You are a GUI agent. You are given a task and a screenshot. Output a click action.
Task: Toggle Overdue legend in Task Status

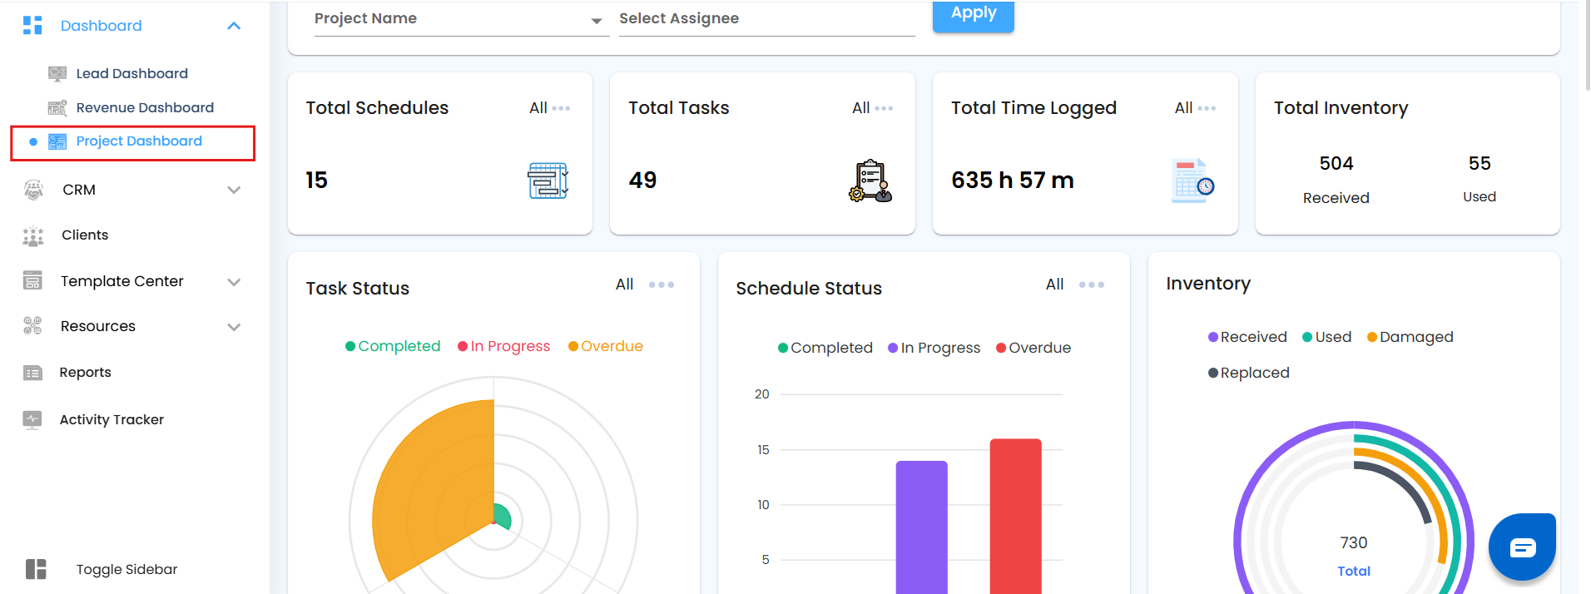606,346
